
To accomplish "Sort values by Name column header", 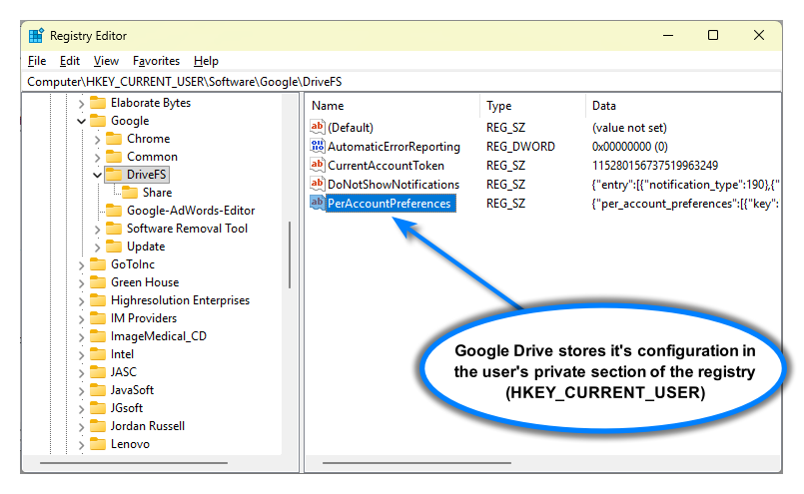I will coord(328,106).
